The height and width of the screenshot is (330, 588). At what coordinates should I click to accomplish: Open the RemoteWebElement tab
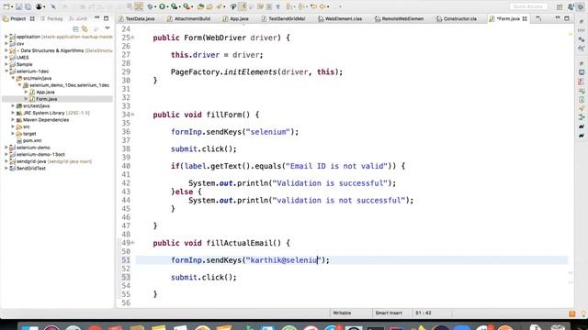coord(399,18)
